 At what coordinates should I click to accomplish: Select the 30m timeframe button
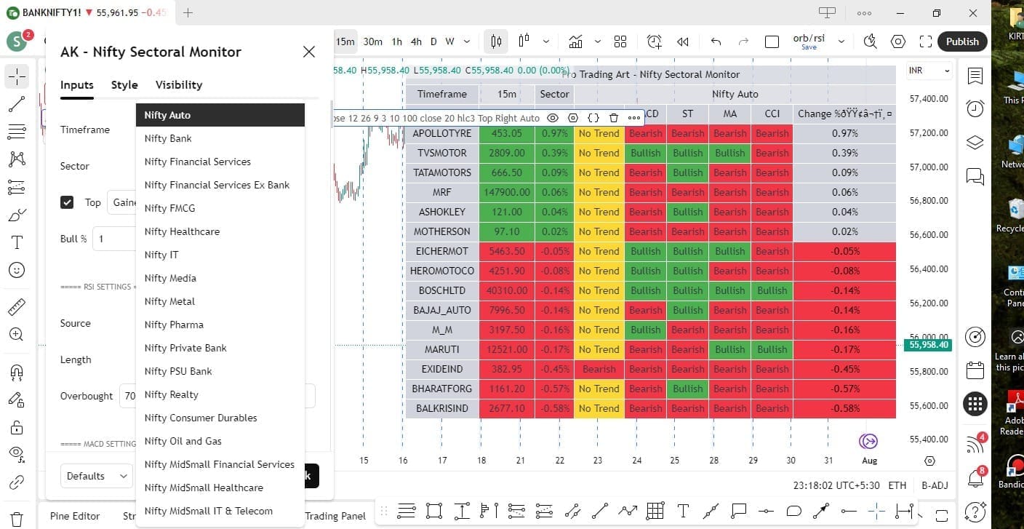pos(373,41)
